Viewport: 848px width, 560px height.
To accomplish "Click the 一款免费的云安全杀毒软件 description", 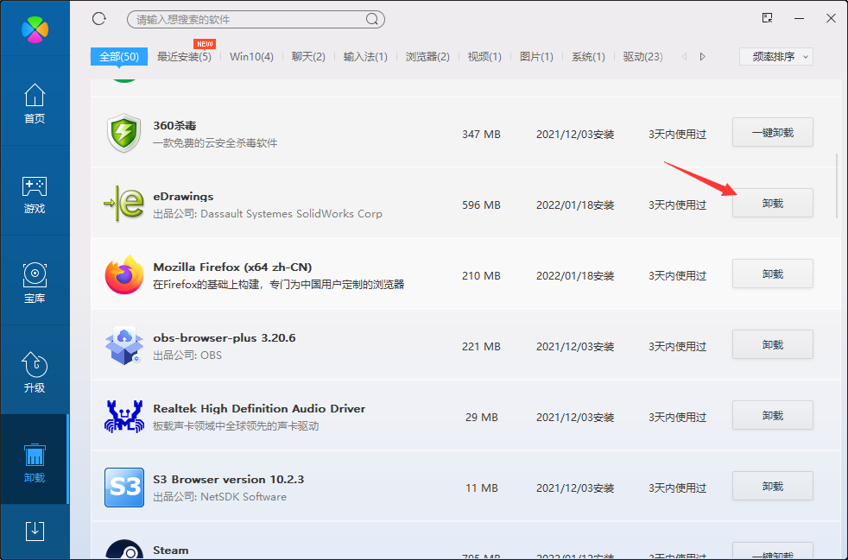I will [x=215, y=143].
